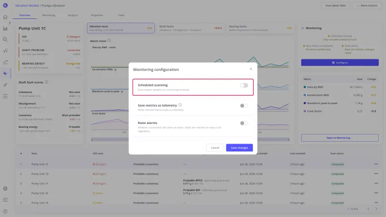Click the Waveform peak-to-peak metric row
Viewport: 386px width, 217px height.
340,103
